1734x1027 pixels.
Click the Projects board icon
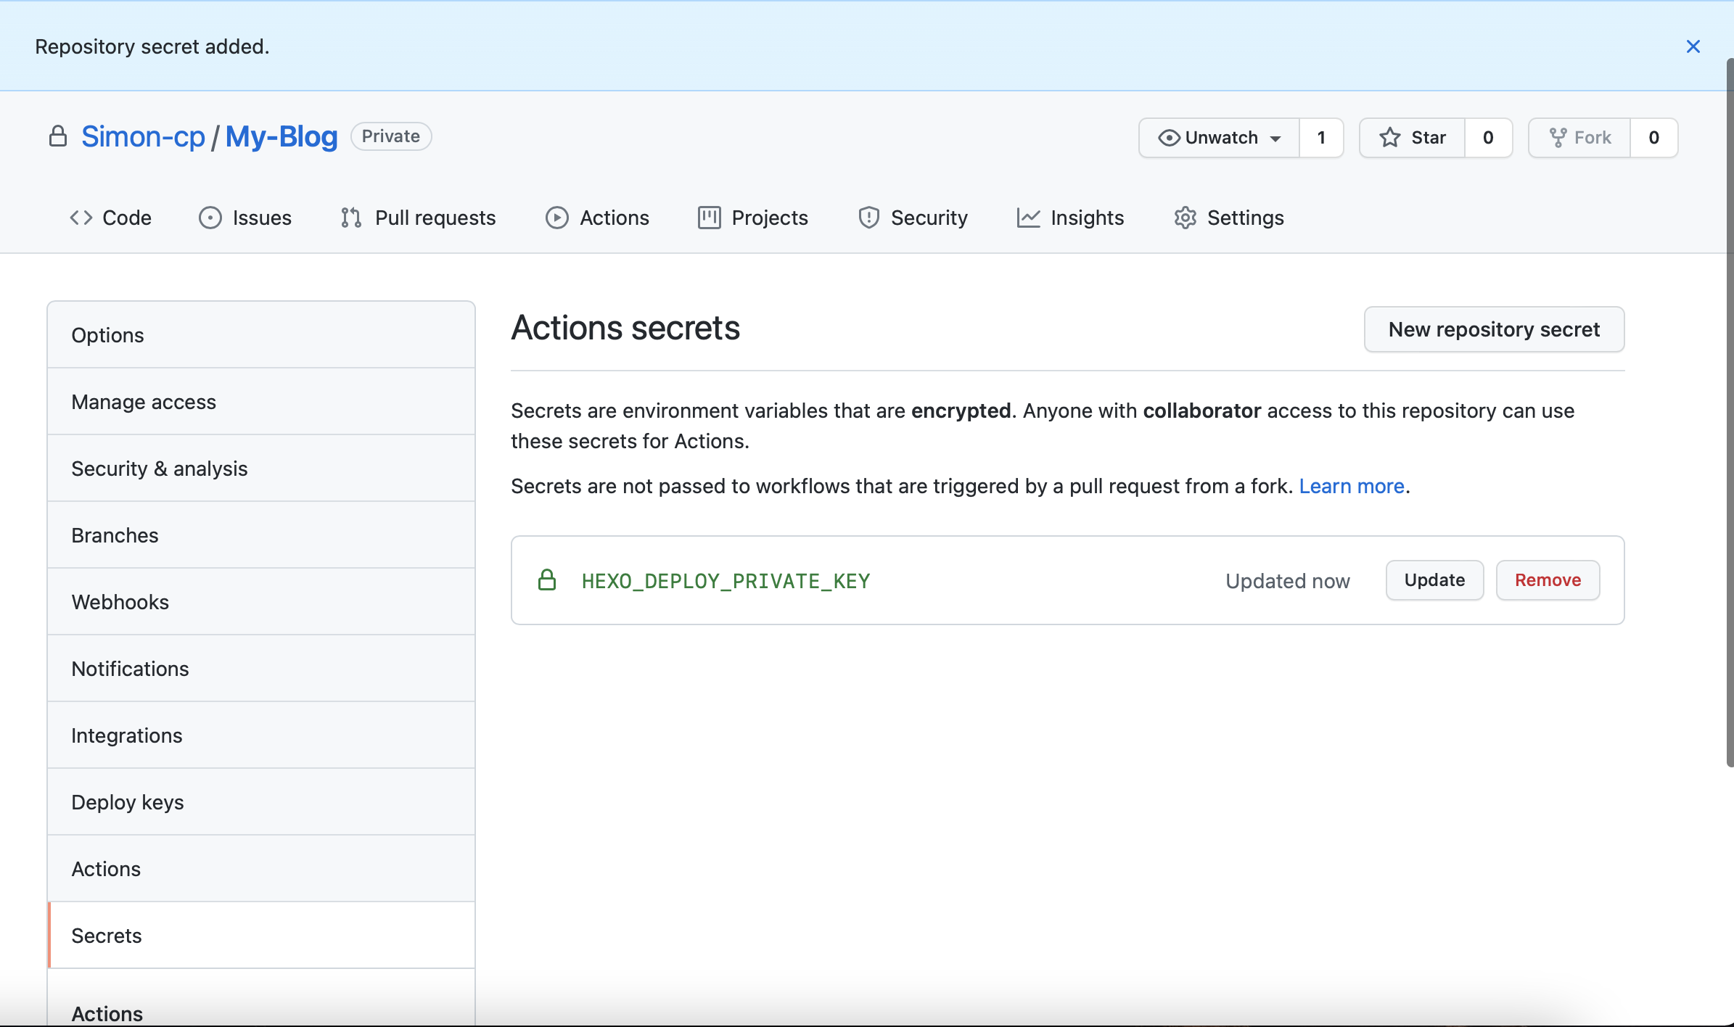(x=709, y=218)
